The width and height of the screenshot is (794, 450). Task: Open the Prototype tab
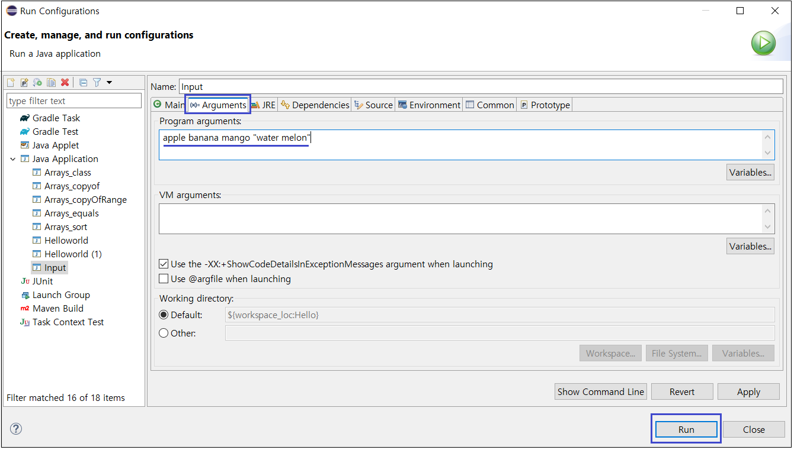[x=545, y=105]
